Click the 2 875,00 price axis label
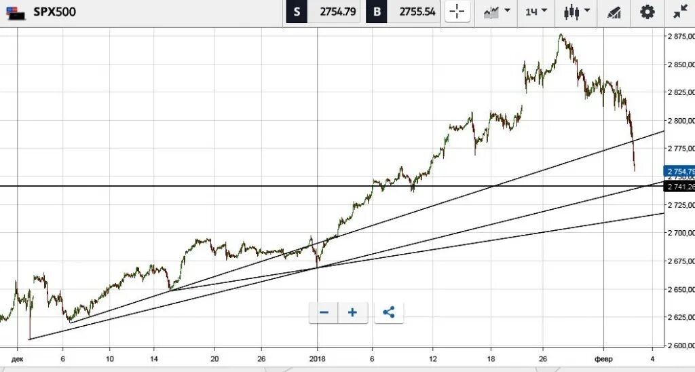This screenshot has height=372, width=695. pyautogui.click(x=681, y=37)
